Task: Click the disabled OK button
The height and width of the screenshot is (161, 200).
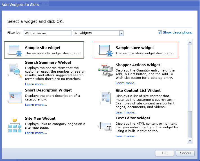Action: [x=164, y=153]
